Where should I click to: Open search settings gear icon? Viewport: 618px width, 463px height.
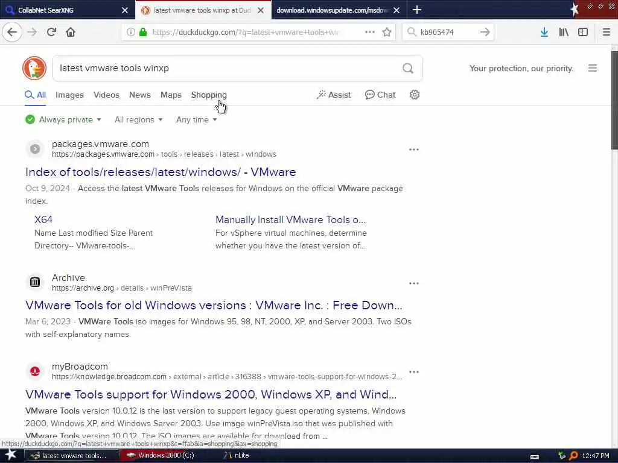point(414,95)
